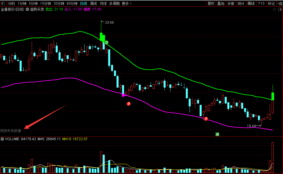283x174 pixels.
Task: Click the tallest red volume bar at right
Action: click(x=273, y=158)
